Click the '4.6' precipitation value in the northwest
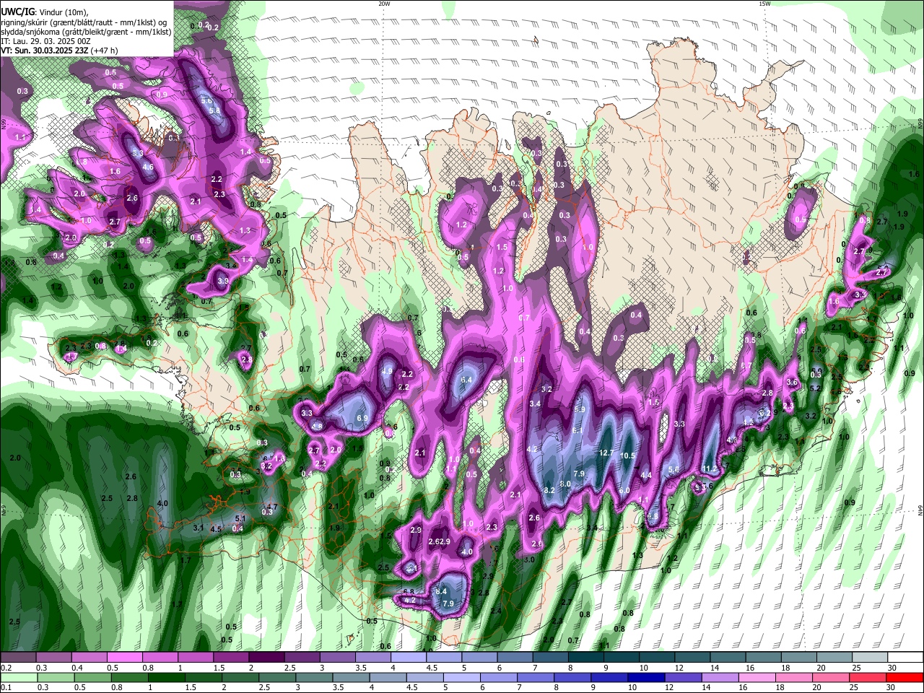This screenshot has width=924, height=693. pyautogui.click(x=149, y=167)
